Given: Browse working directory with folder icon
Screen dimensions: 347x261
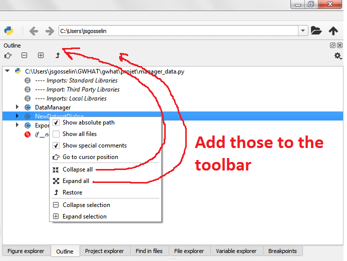Looking at the screenshot, I should click(x=316, y=30).
